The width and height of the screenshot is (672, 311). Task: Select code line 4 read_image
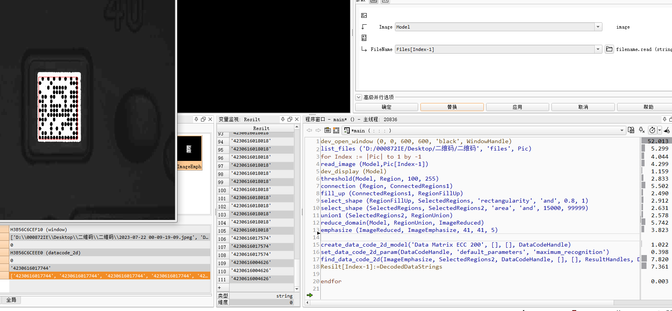point(374,164)
